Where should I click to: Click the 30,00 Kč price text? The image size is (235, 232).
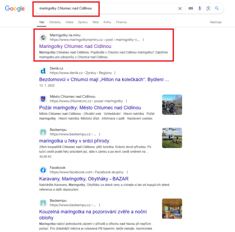45,157
